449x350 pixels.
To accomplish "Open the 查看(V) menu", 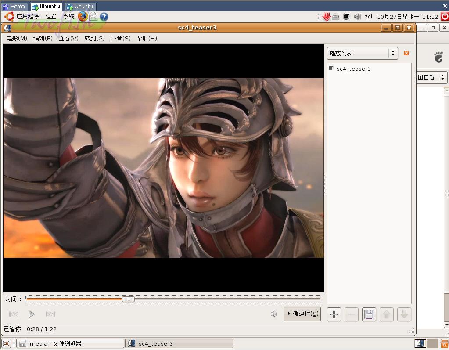I will coord(68,38).
